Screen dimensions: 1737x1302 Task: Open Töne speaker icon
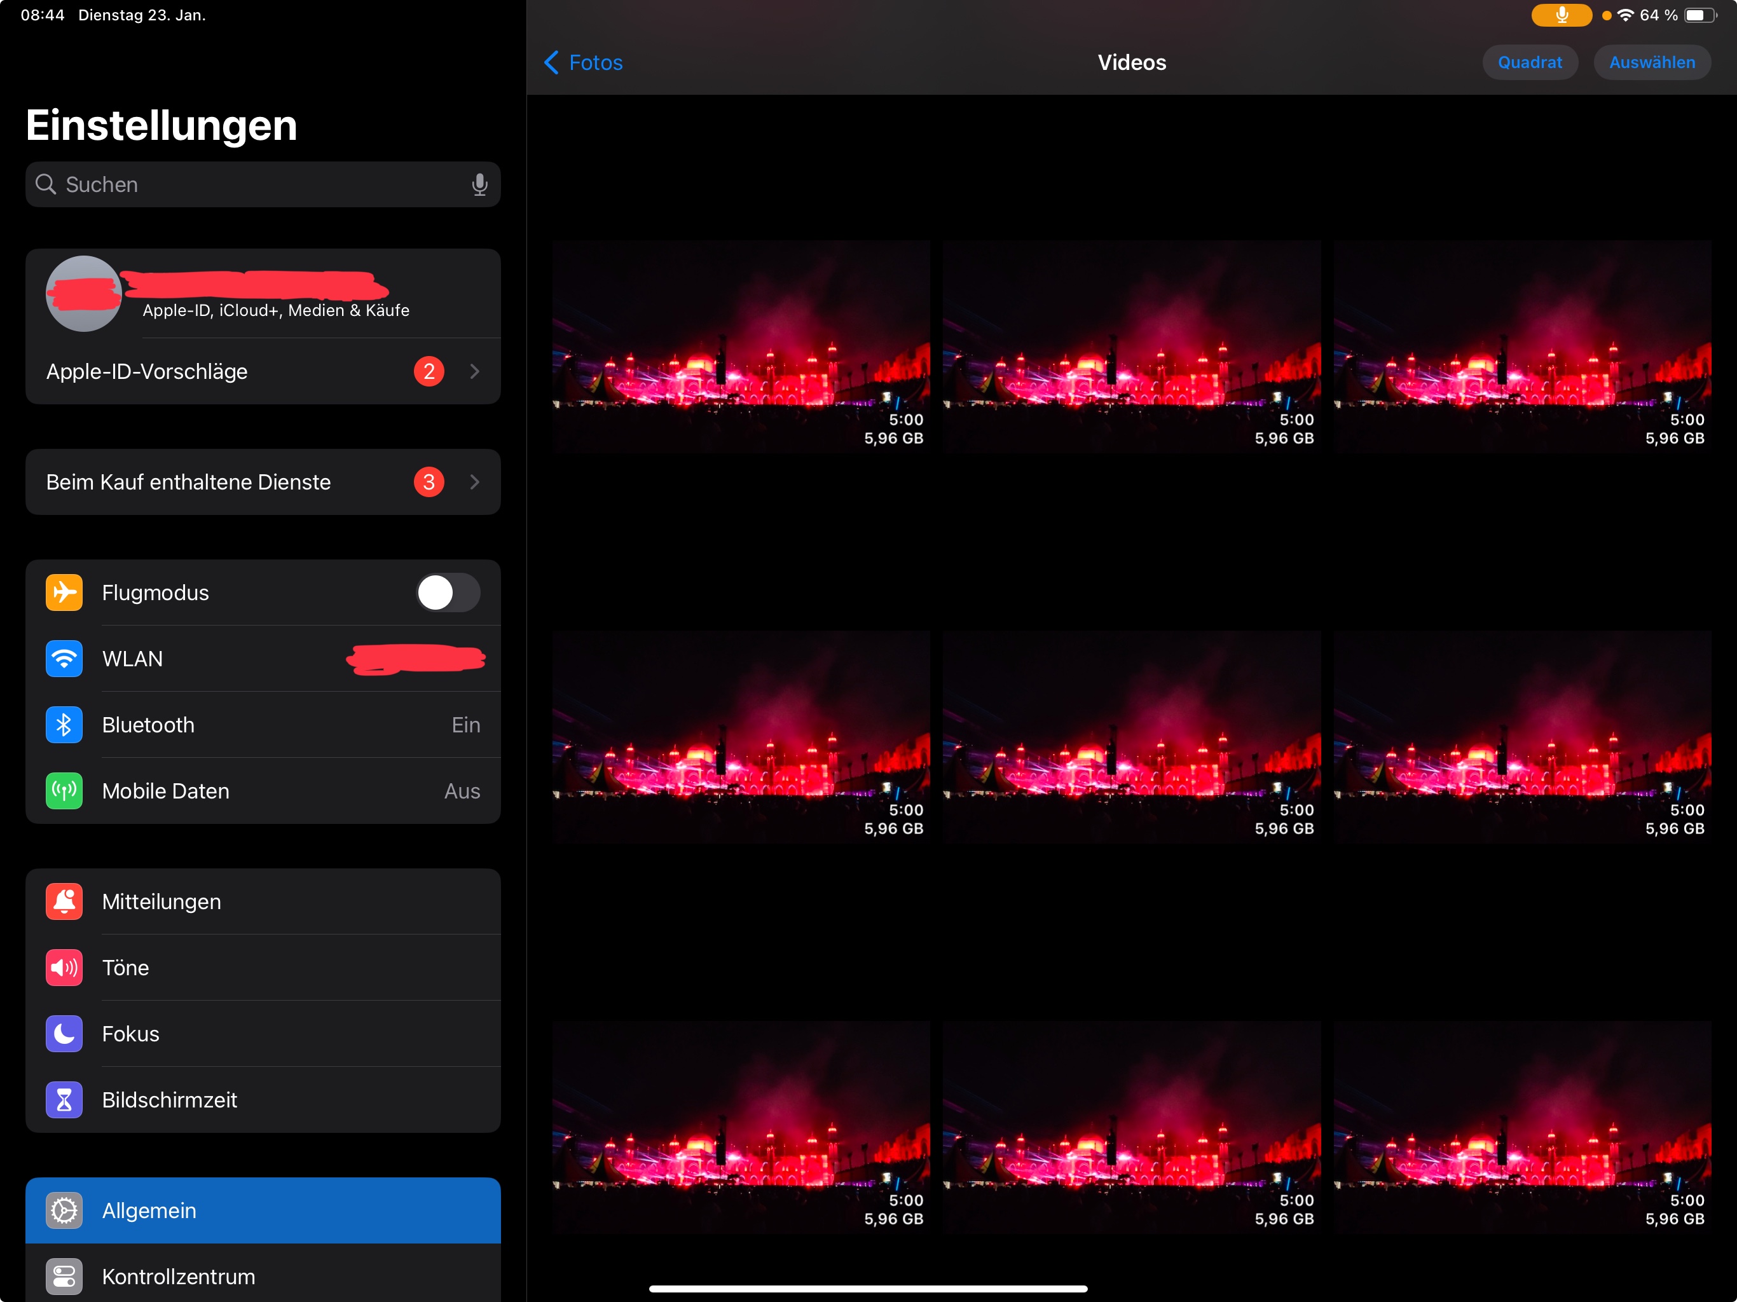click(64, 967)
